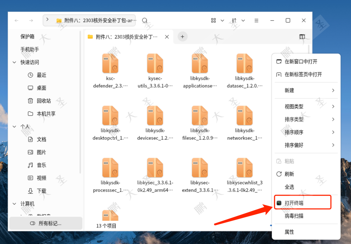Expand the 视图类型 submenu
The image size is (351, 244).
(x=306, y=106)
